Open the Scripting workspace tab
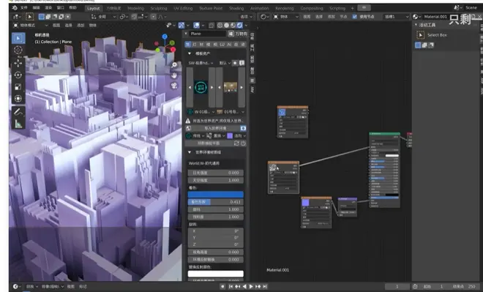Image resolution: width=483 pixels, height=292 pixels. point(337,8)
